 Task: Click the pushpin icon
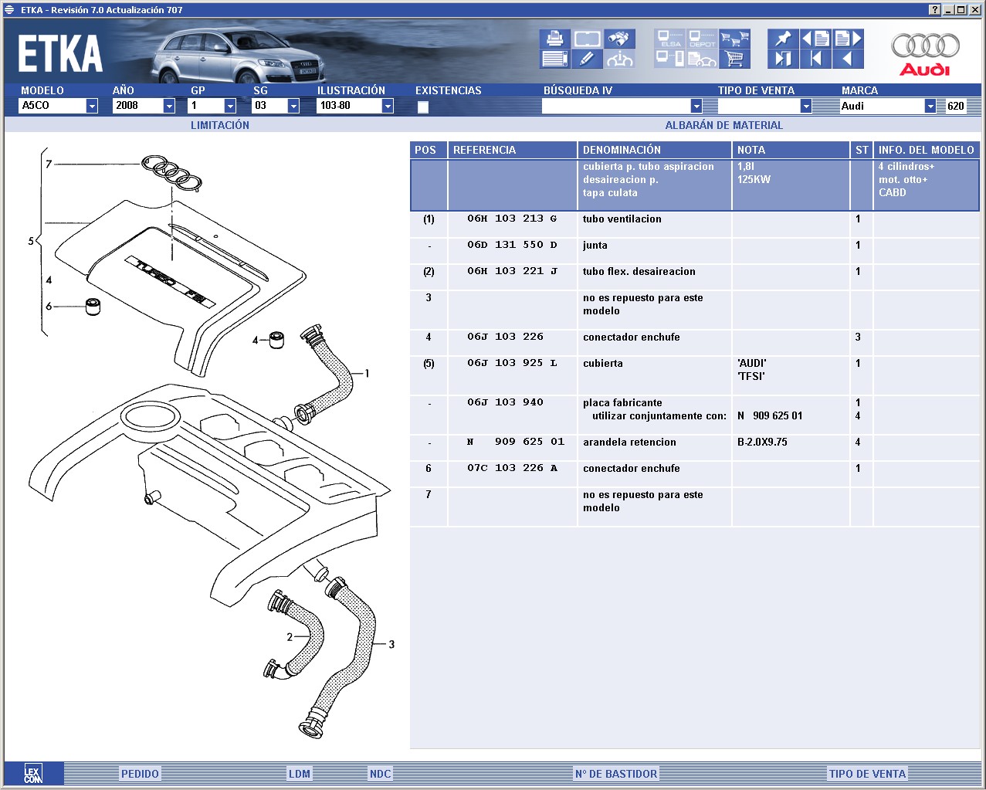point(783,39)
